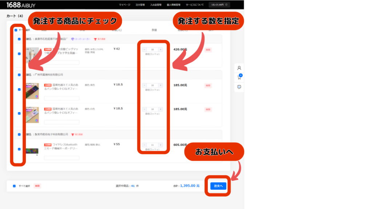Uncheck the ¥42 cup product checkbox
This screenshot has height=209, width=372.
(19, 54)
